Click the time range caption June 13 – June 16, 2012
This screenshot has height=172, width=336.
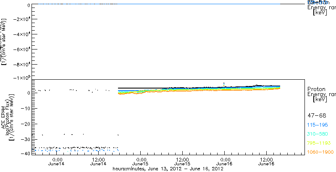168,169
